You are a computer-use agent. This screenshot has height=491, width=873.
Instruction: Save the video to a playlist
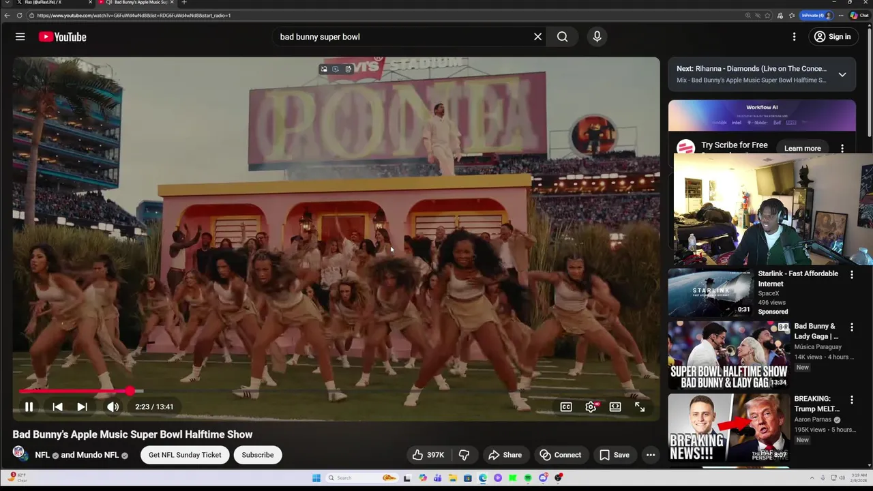(x=615, y=455)
